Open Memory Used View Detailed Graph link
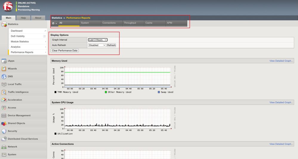298x159 pixels. 281,61
